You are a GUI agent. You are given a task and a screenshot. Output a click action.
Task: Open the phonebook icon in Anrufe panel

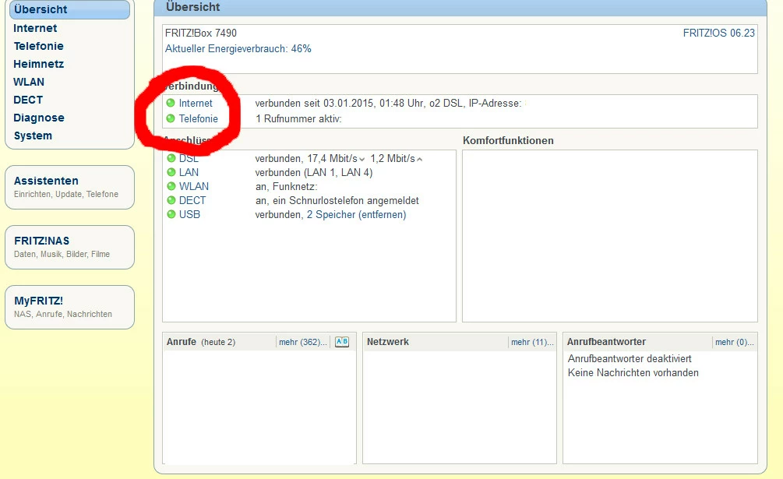[342, 342]
